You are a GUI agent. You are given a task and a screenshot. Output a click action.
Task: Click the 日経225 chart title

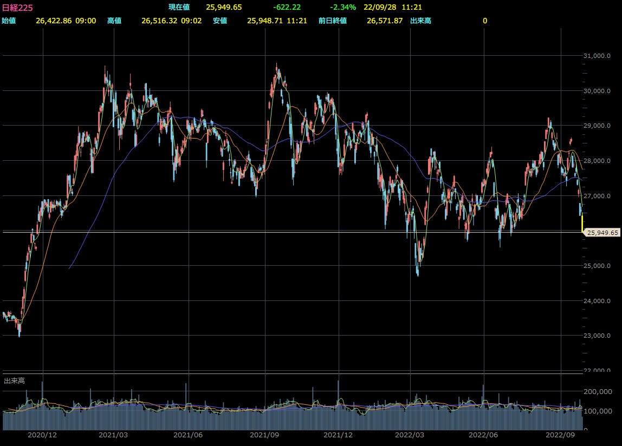point(17,8)
